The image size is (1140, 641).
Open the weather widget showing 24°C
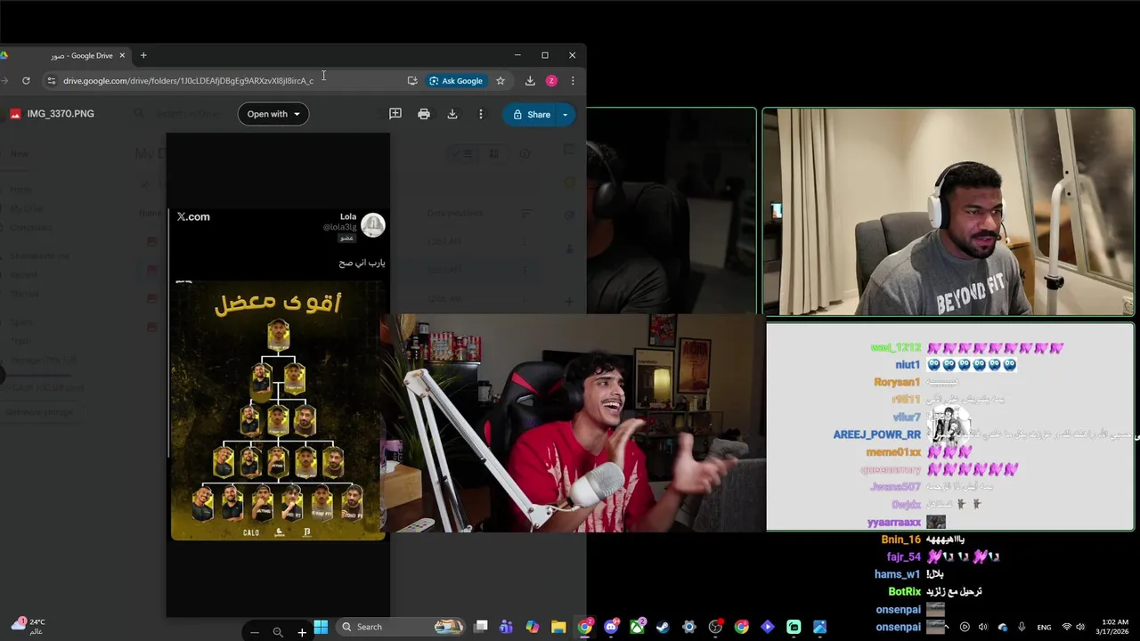click(x=28, y=626)
